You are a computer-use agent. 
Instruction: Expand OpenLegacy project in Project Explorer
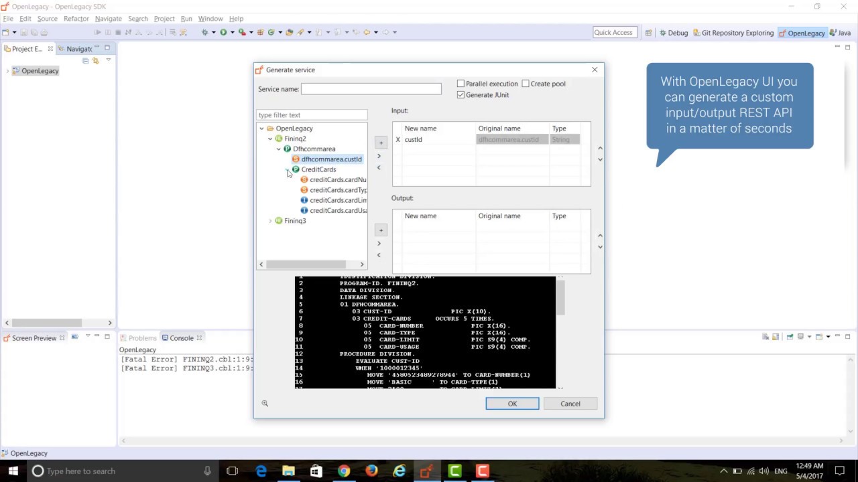pos(7,71)
